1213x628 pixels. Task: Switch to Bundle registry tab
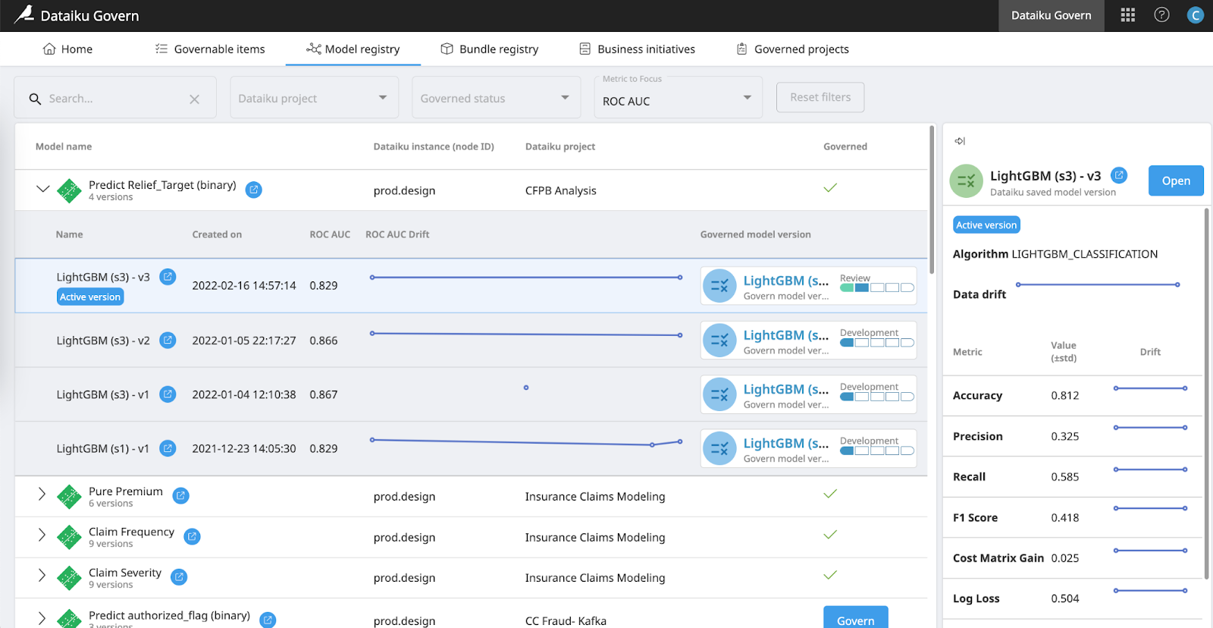point(490,49)
